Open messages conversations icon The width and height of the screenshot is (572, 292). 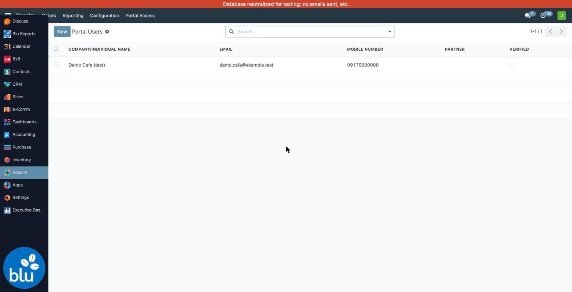click(x=528, y=16)
